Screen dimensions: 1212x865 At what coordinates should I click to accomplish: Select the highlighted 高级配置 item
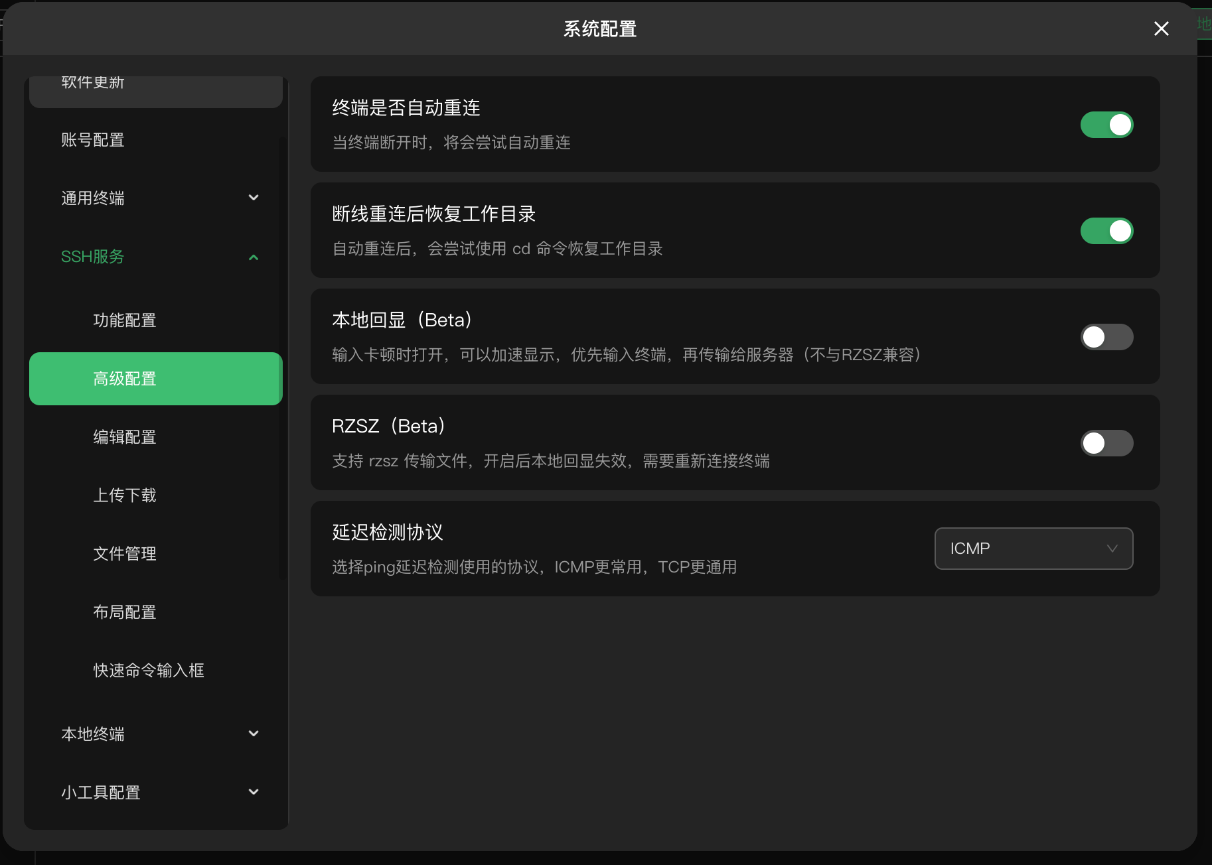[x=125, y=378]
